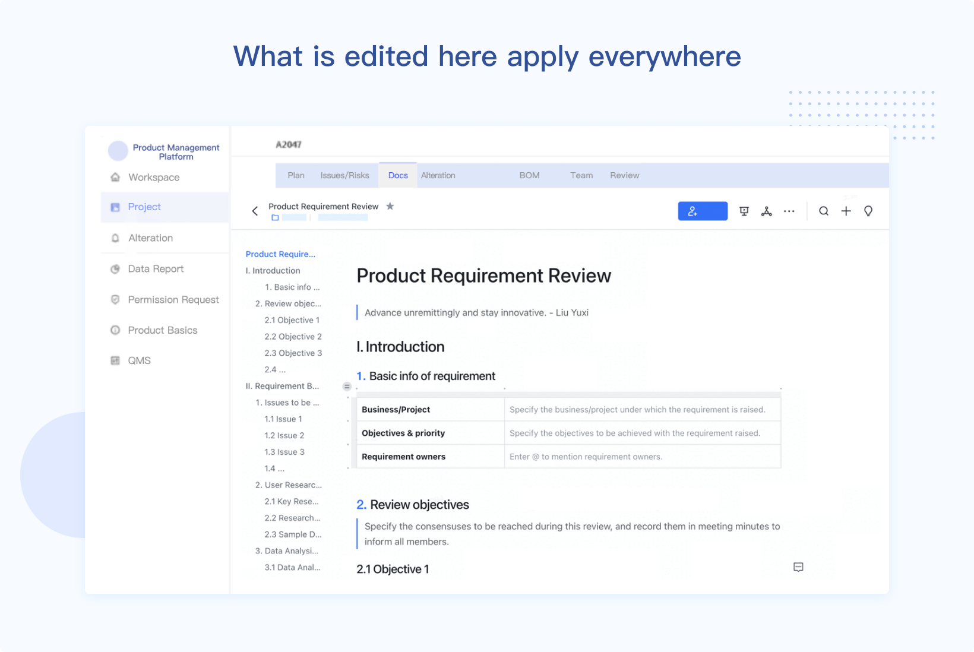The height and width of the screenshot is (652, 974).
Task: Click the plus icon to create new
Action: click(846, 211)
